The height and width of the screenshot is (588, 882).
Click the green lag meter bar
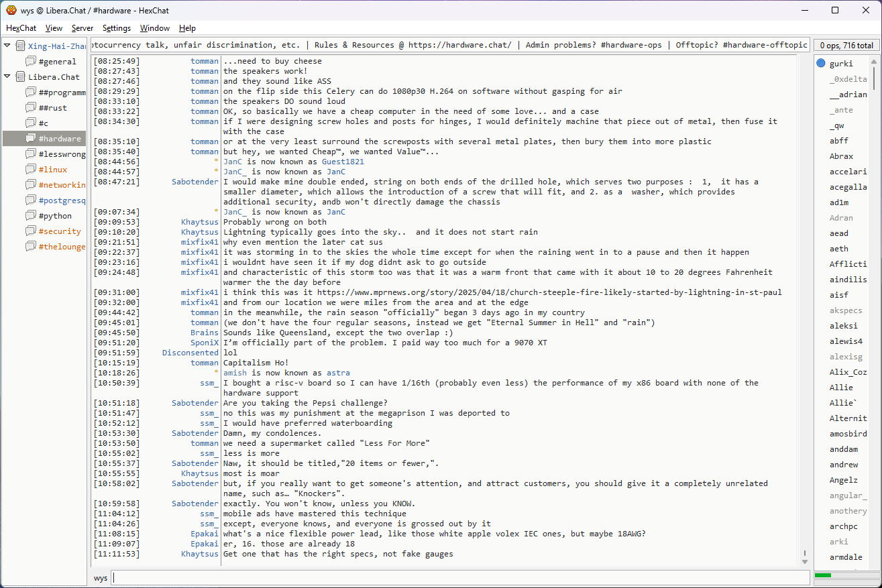point(822,575)
